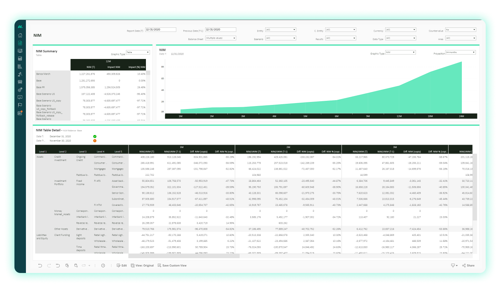The height and width of the screenshot is (293, 500).
Task: Open the Home icon in sidebar
Action: tap(20, 36)
